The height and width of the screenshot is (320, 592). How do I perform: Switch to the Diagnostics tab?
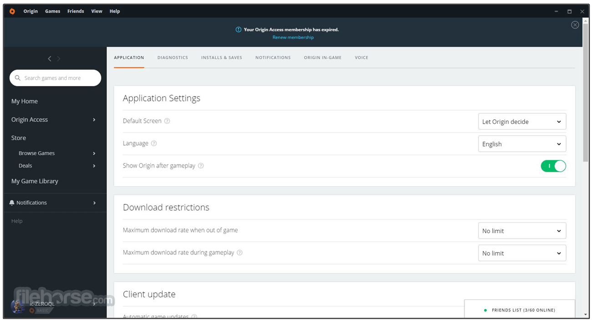point(173,58)
